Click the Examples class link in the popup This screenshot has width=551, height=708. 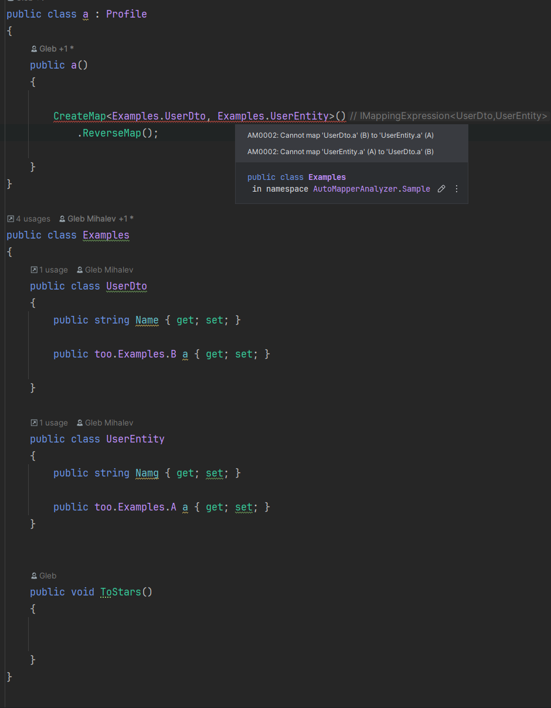point(327,176)
